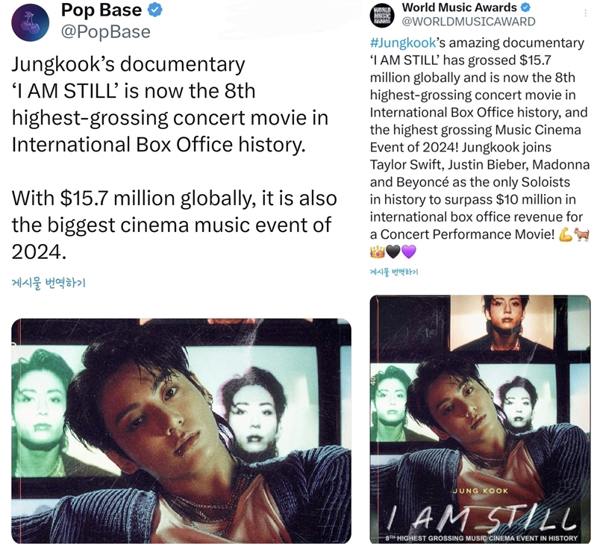Image resolution: width=597 pixels, height=544 pixels.
Task: Click World Music Awards verified badge
Action: (526, 7)
